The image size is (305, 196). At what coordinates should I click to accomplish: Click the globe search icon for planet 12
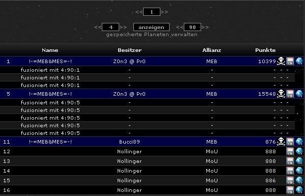pos(299,151)
